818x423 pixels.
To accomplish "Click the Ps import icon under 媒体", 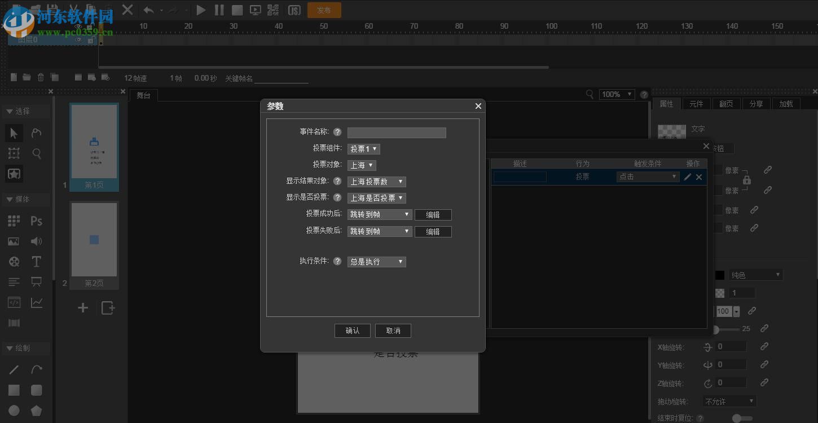I will (36, 221).
